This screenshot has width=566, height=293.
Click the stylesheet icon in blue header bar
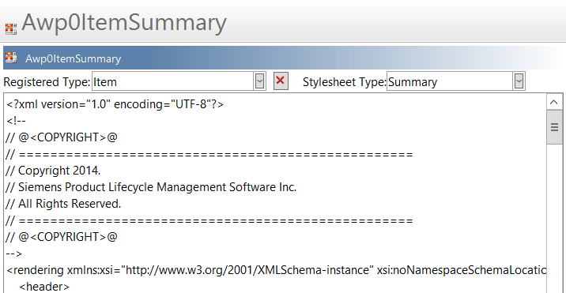(11, 58)
